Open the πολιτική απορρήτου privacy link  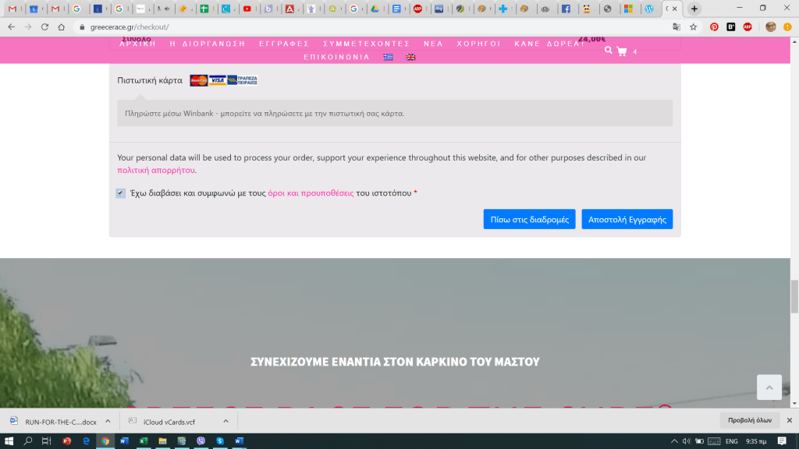[156, 170]
